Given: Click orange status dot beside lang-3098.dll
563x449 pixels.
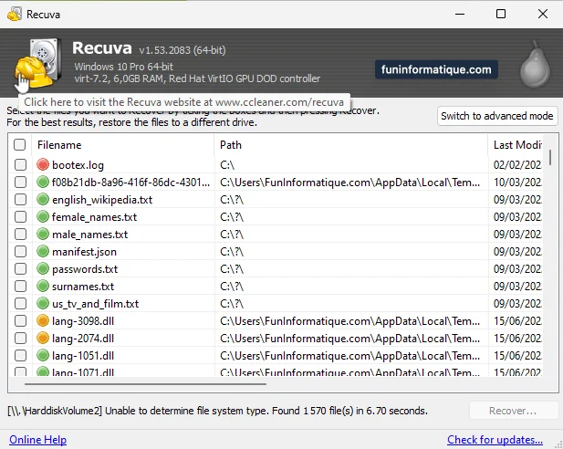Looking at the screenshot, I should (x=43, y=320).
